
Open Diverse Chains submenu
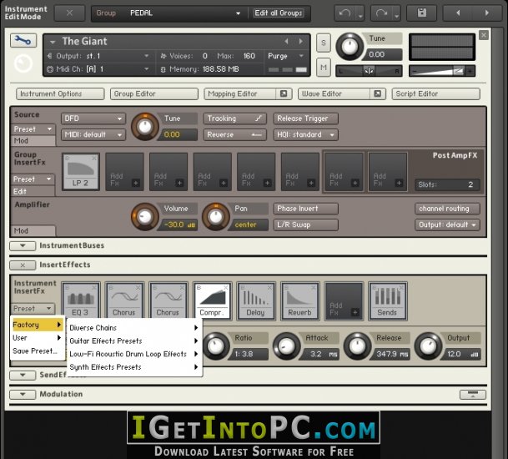coord(133,328)
